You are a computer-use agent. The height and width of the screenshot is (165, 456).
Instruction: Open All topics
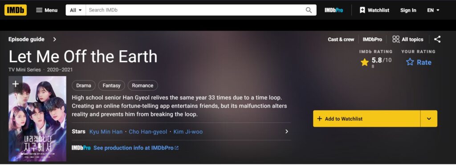click(x=408, y=40)
